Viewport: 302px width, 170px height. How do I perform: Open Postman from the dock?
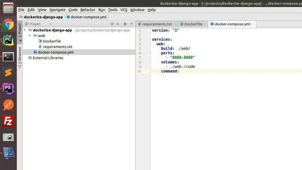(8, 105)
